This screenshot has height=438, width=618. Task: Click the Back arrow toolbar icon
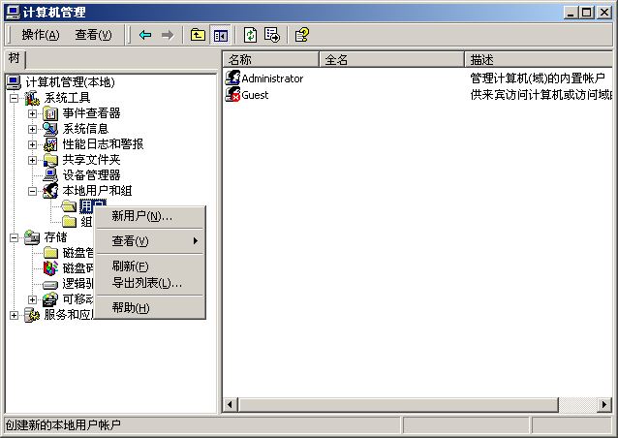coord(145,35)
